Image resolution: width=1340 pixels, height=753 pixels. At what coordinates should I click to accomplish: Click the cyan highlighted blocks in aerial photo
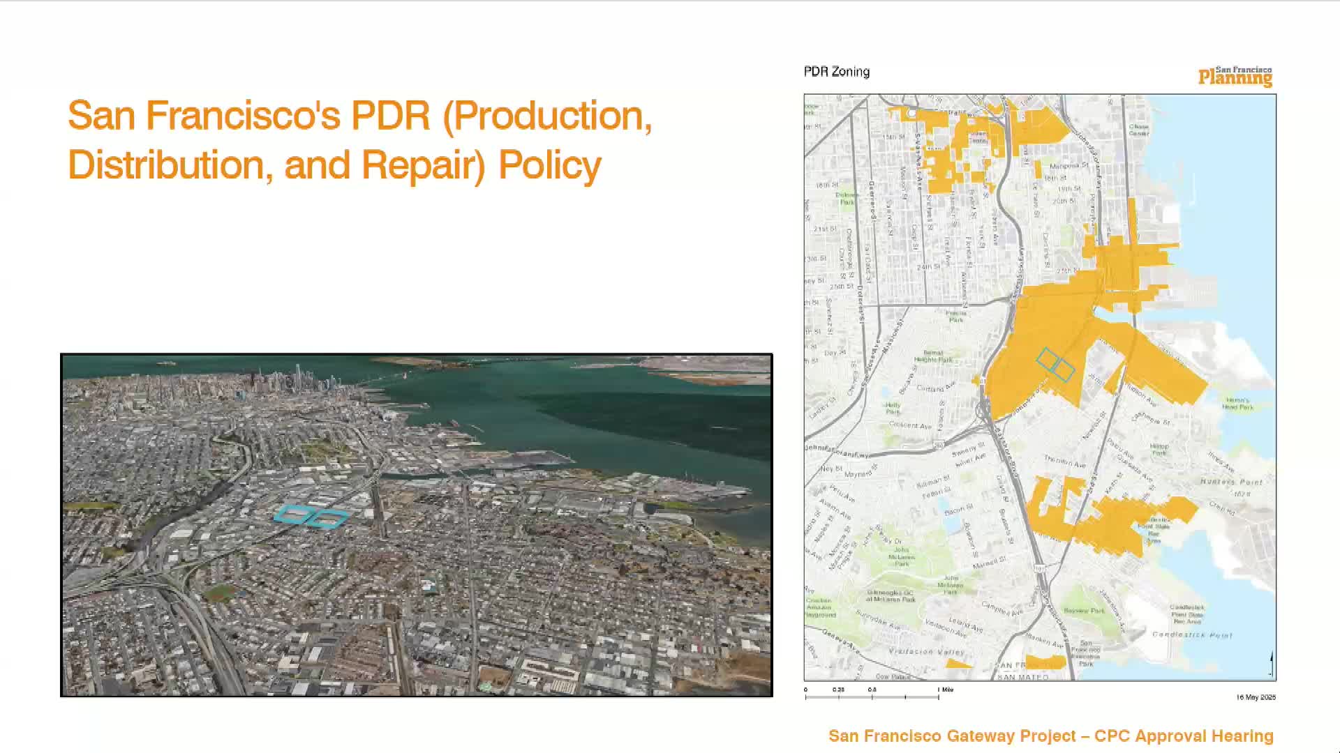tap(311, 516)
